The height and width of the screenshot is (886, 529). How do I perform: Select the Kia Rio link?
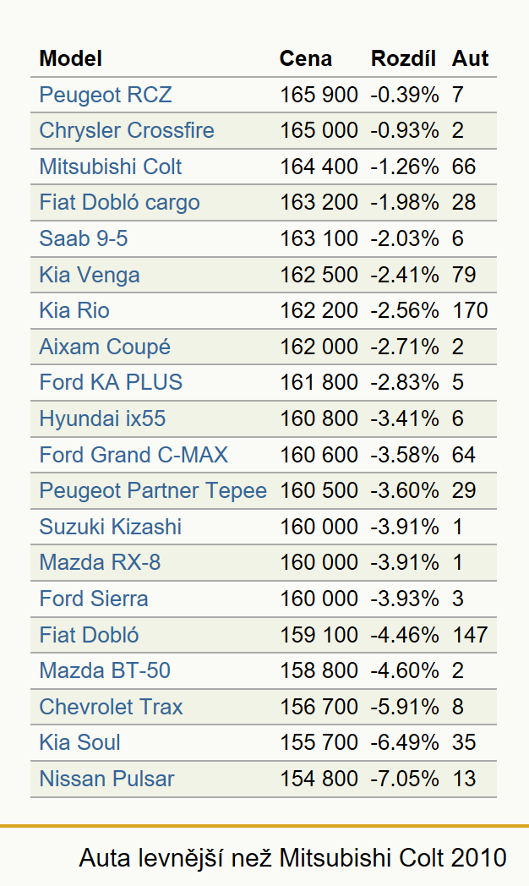[x=74, y=310]
